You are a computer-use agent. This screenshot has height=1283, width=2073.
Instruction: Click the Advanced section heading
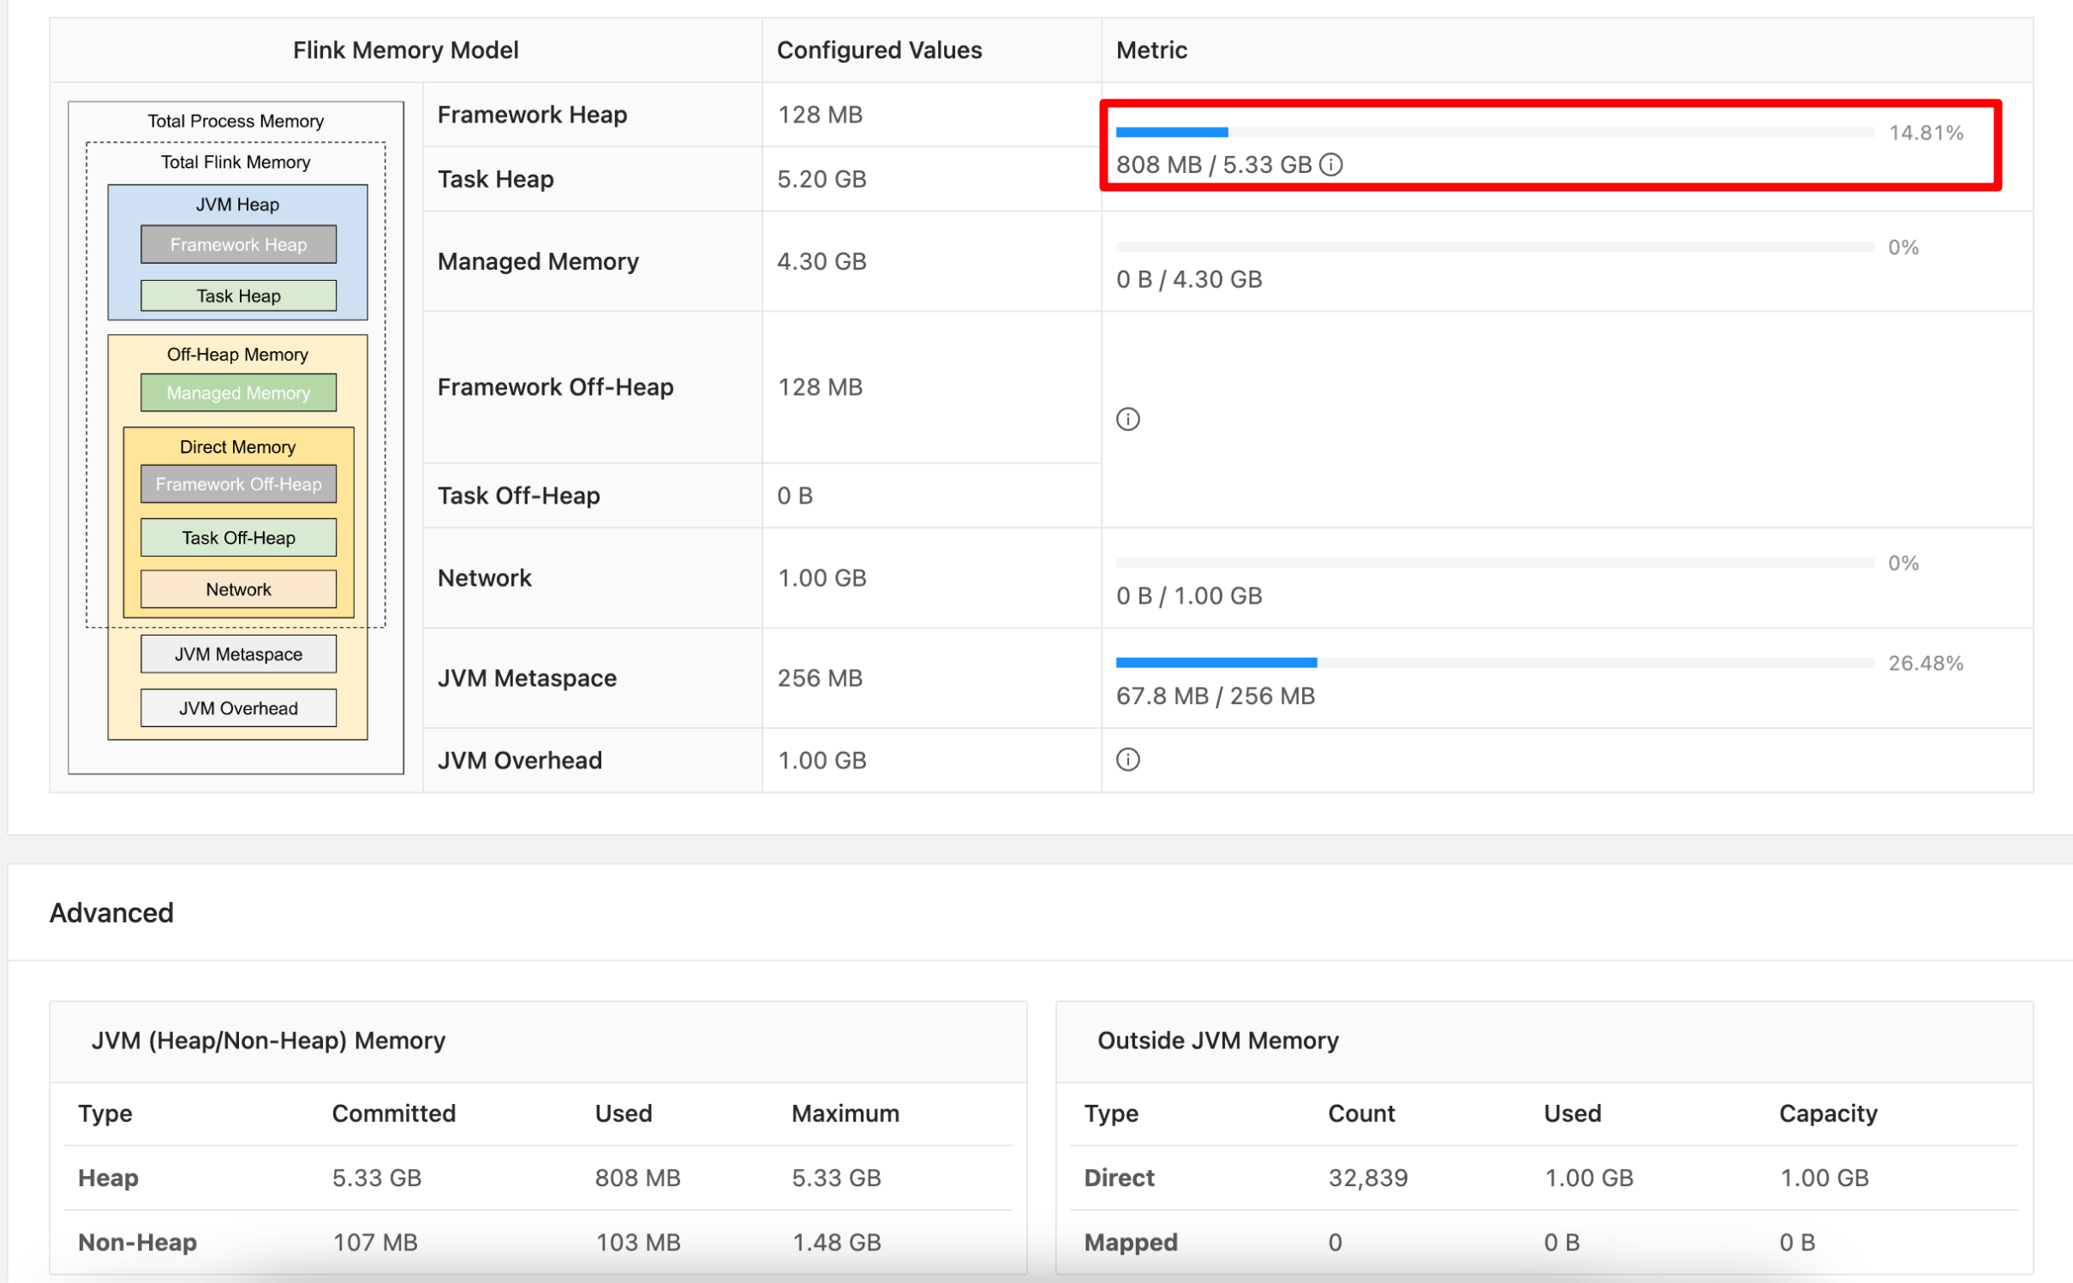point(111,913)
